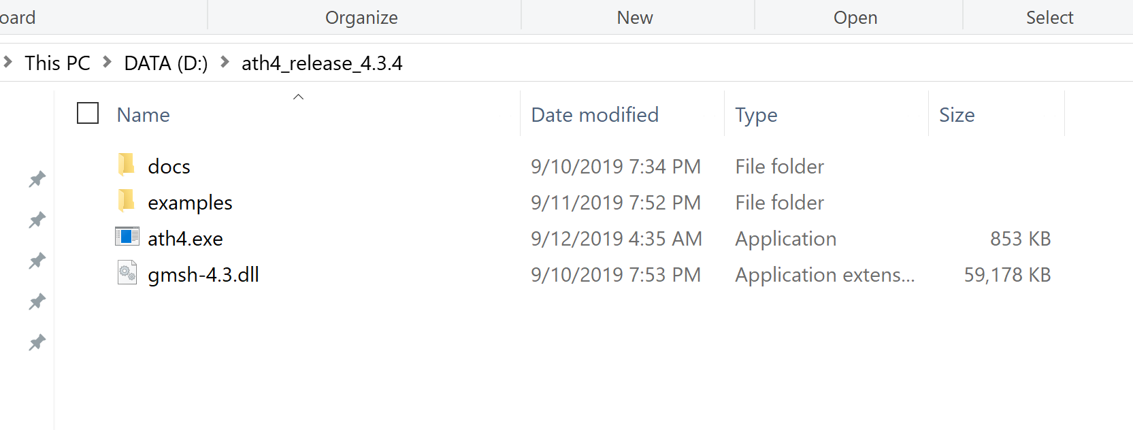Open the New ribbon group
This screenshot has height=430, width=1133.
[635, 18]
